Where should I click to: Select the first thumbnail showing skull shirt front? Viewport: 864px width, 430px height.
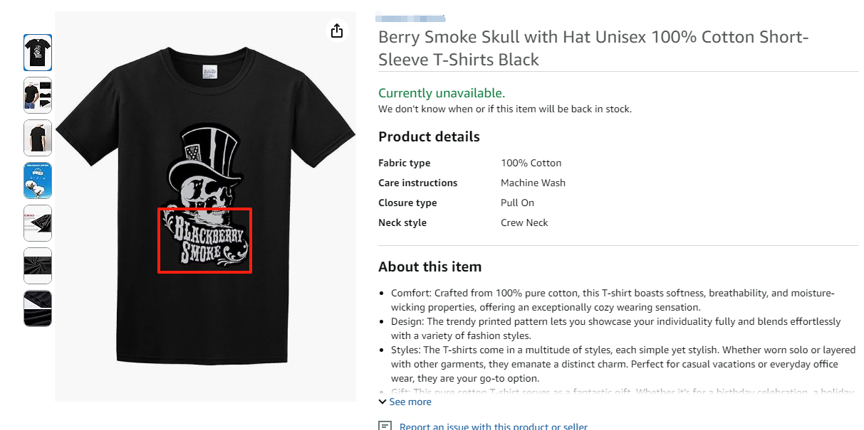pos(38,53)
